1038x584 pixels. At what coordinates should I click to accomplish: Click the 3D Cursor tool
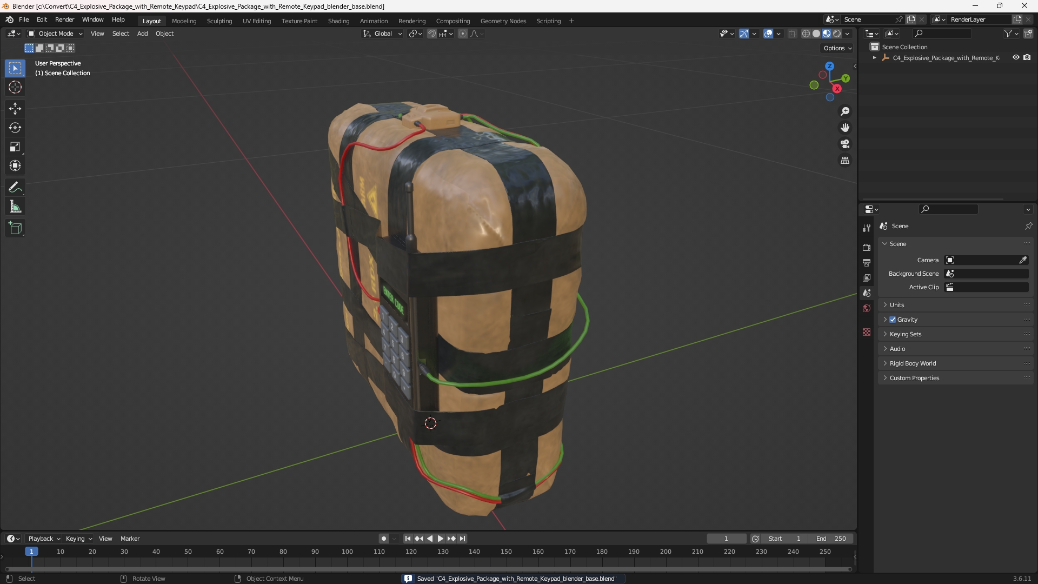click(15, 87)
